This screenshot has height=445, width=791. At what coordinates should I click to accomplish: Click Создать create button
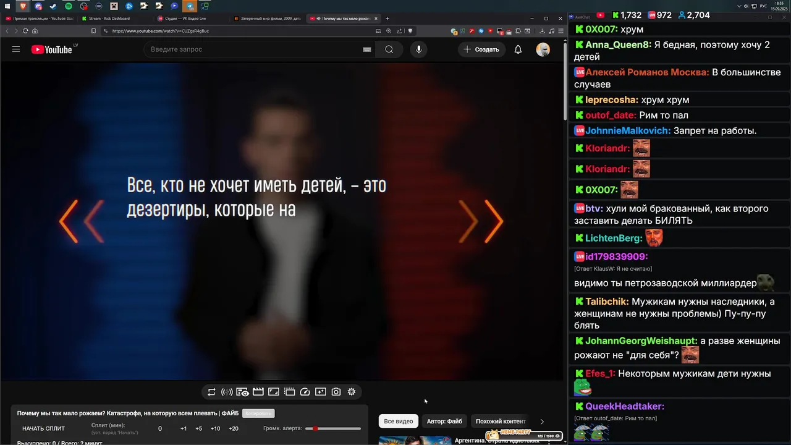pos(481,49)
